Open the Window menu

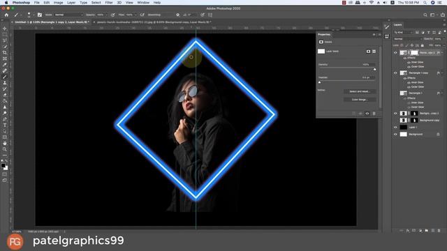143,3
